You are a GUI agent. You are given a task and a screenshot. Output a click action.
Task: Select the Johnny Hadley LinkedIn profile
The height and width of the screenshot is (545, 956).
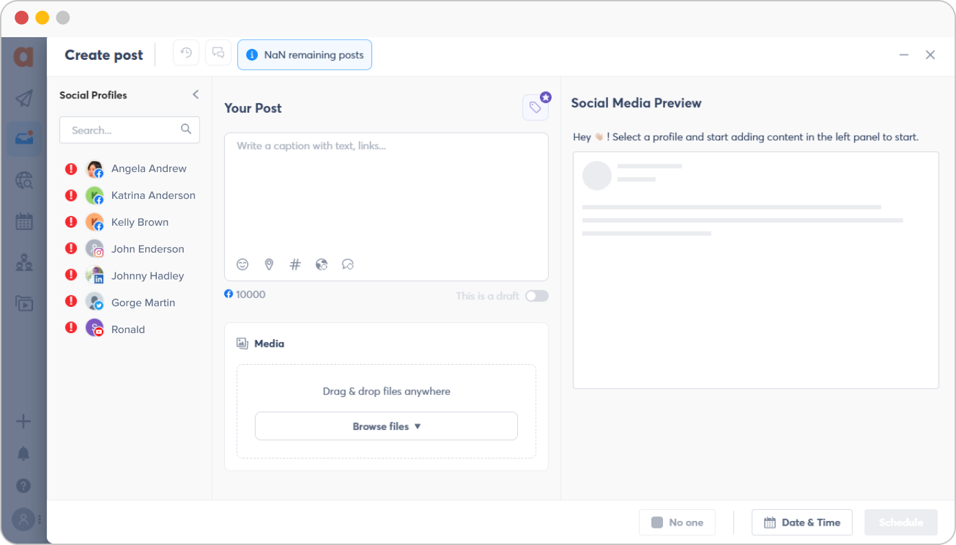pyautogui.click(x=147, y=276)
